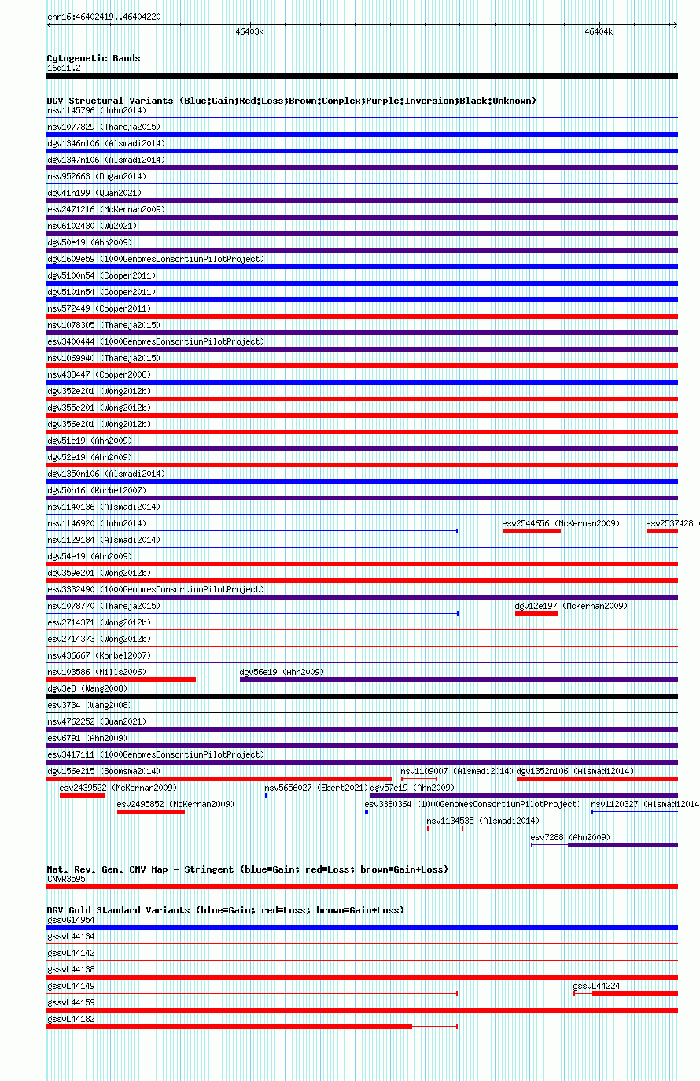Select dgv1347n106 (Alsmadi2014) variant label

tap(106, 160)
